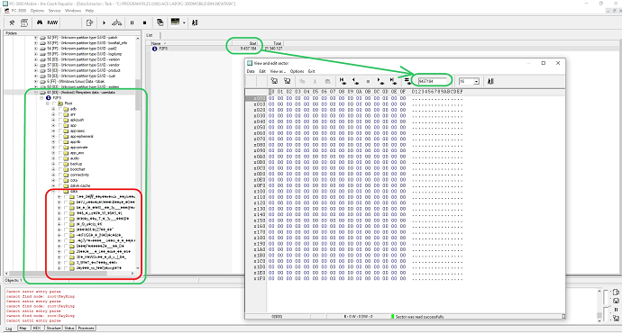Expand the app-private folder tree node
The width and height of the screenshot is (622, 333).
pyautogui.click(x=53, y=148)
